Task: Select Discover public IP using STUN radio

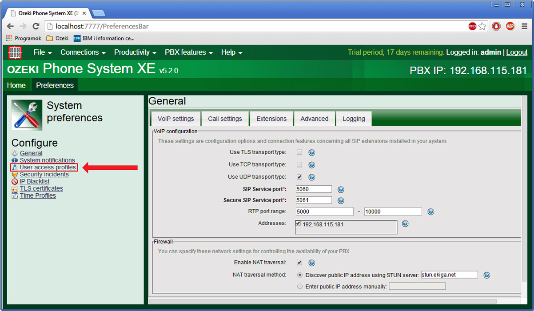Action: coord(300,275)
